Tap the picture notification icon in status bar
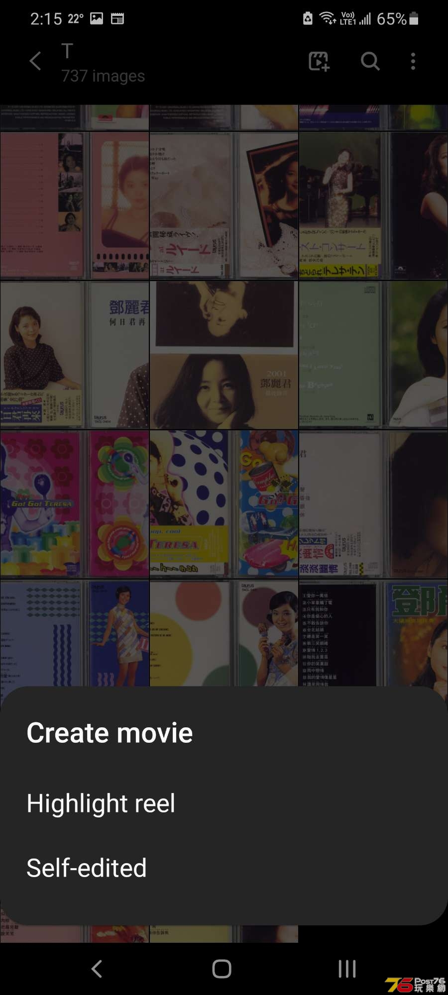 pyautogui.click(x=97, y=19)
